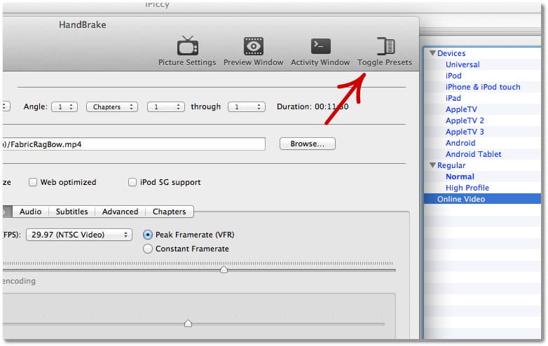Collapse the Devices preset group
Viewport: 548px width, 346px height.
433,53
